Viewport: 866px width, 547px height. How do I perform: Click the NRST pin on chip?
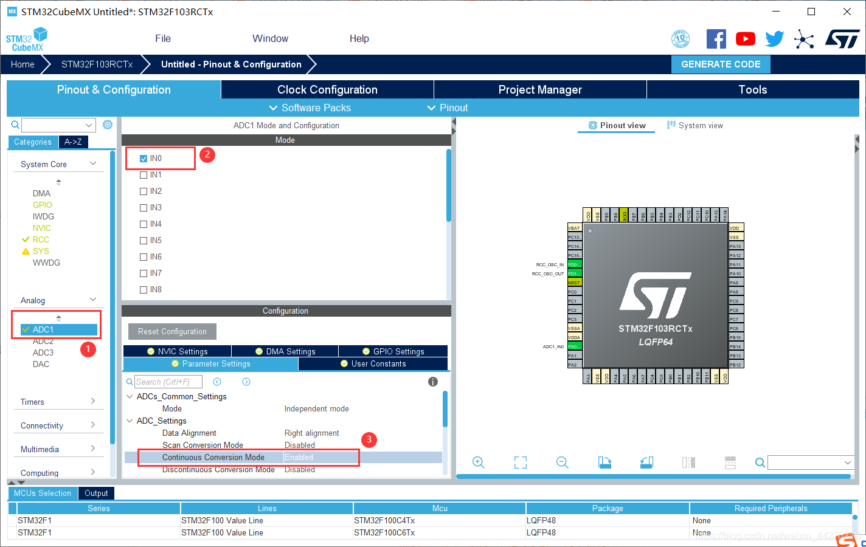coord(575,283)
